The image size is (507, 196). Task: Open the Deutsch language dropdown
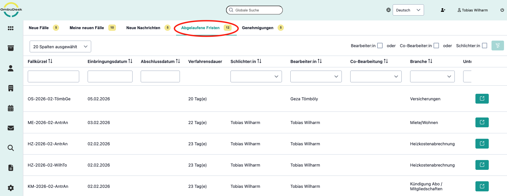coord(408,10)
